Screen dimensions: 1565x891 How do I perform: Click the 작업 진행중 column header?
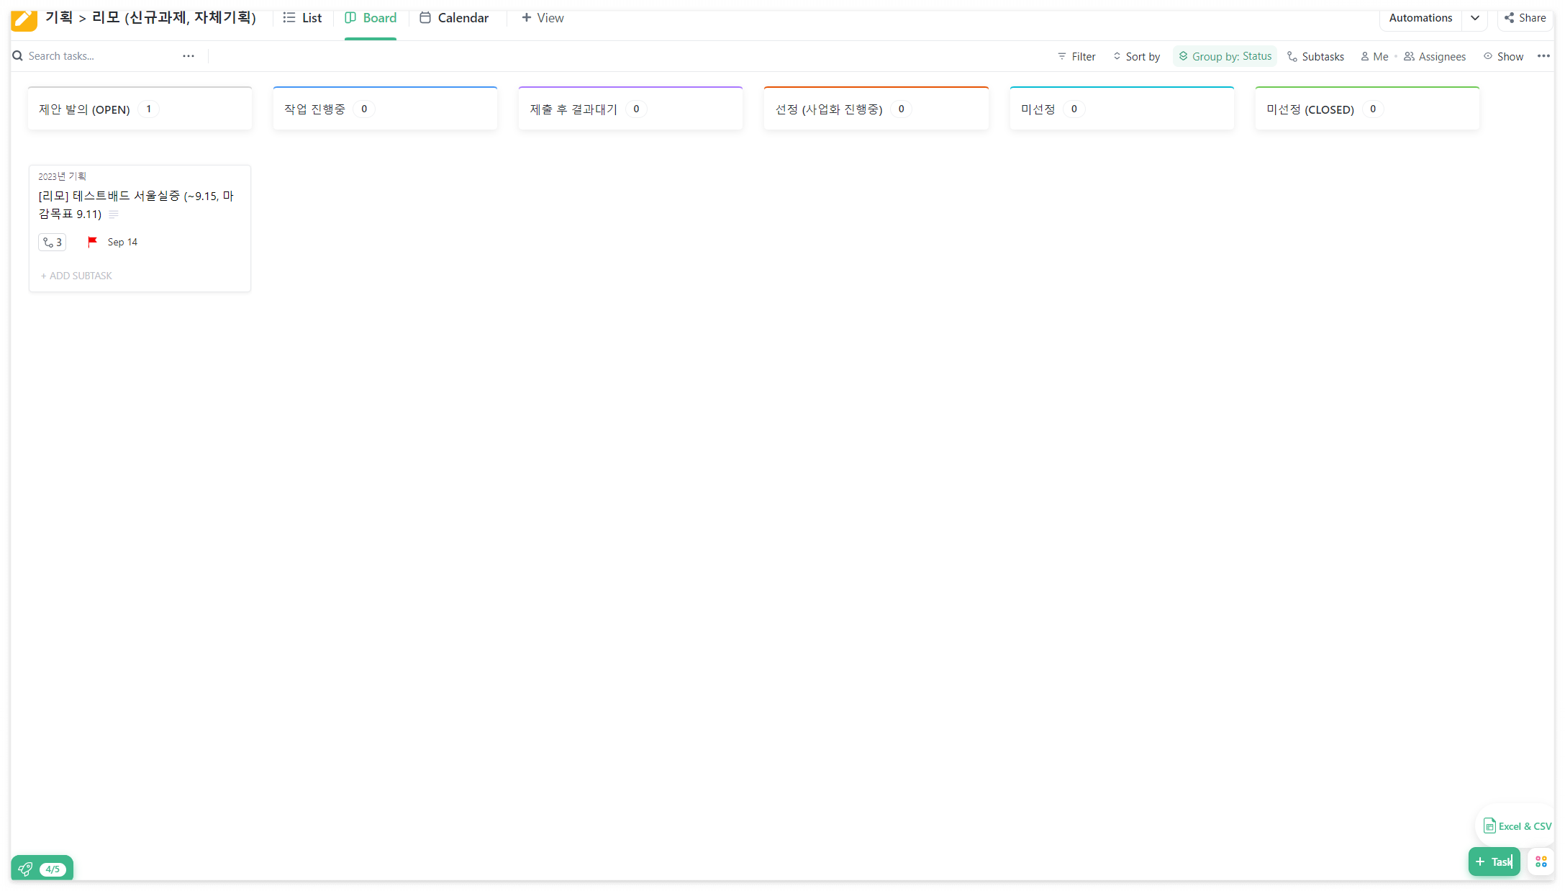pyautogui.click(x=314, y=109)
